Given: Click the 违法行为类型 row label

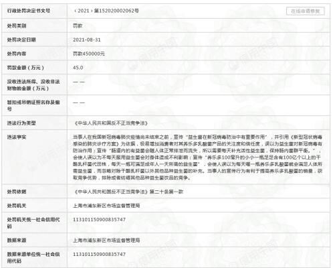Looking at the screenshot, I should pyautogui.click(x=21, y=123).
